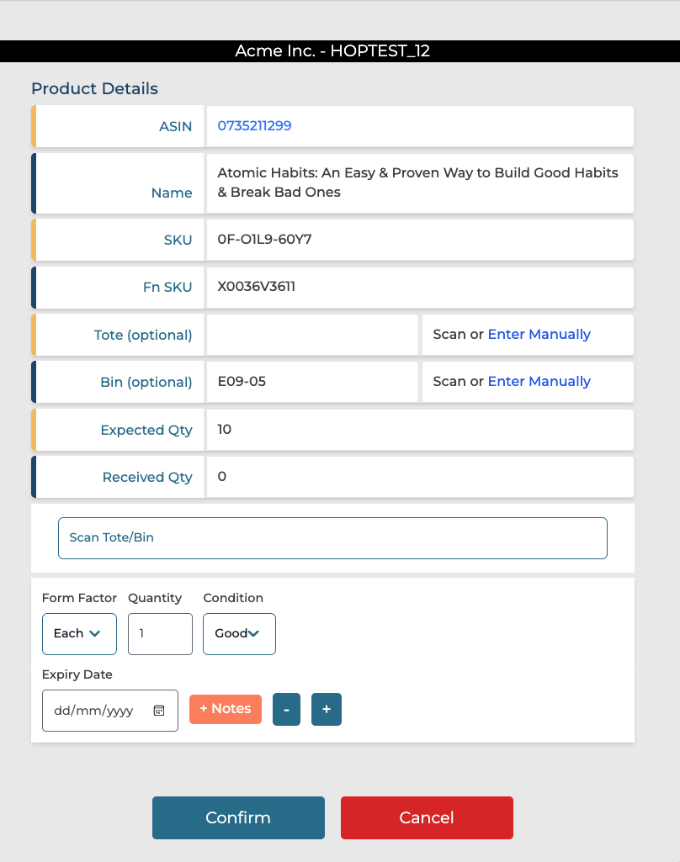Click the Quantity input box
The width and height of the screenshot is (680, 862).
point(160,633)
